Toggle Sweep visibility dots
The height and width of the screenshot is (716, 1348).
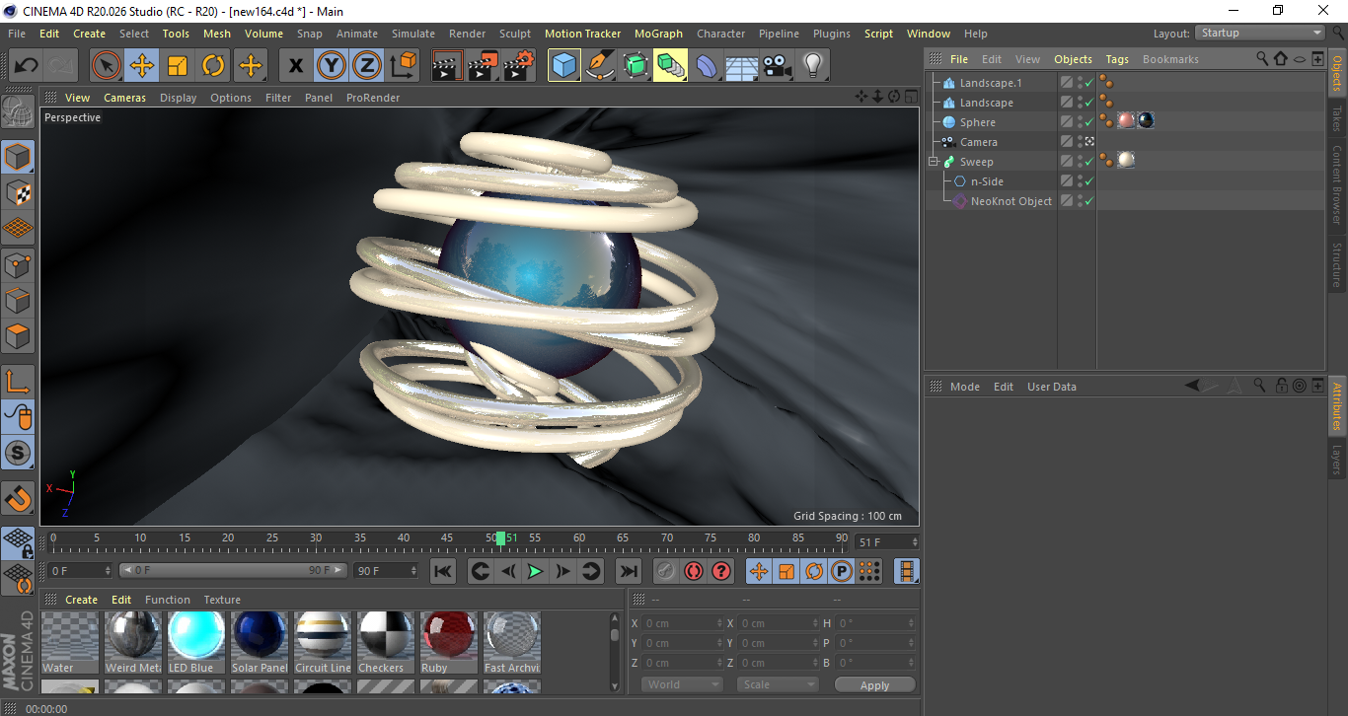click(x=1080, y=162)
